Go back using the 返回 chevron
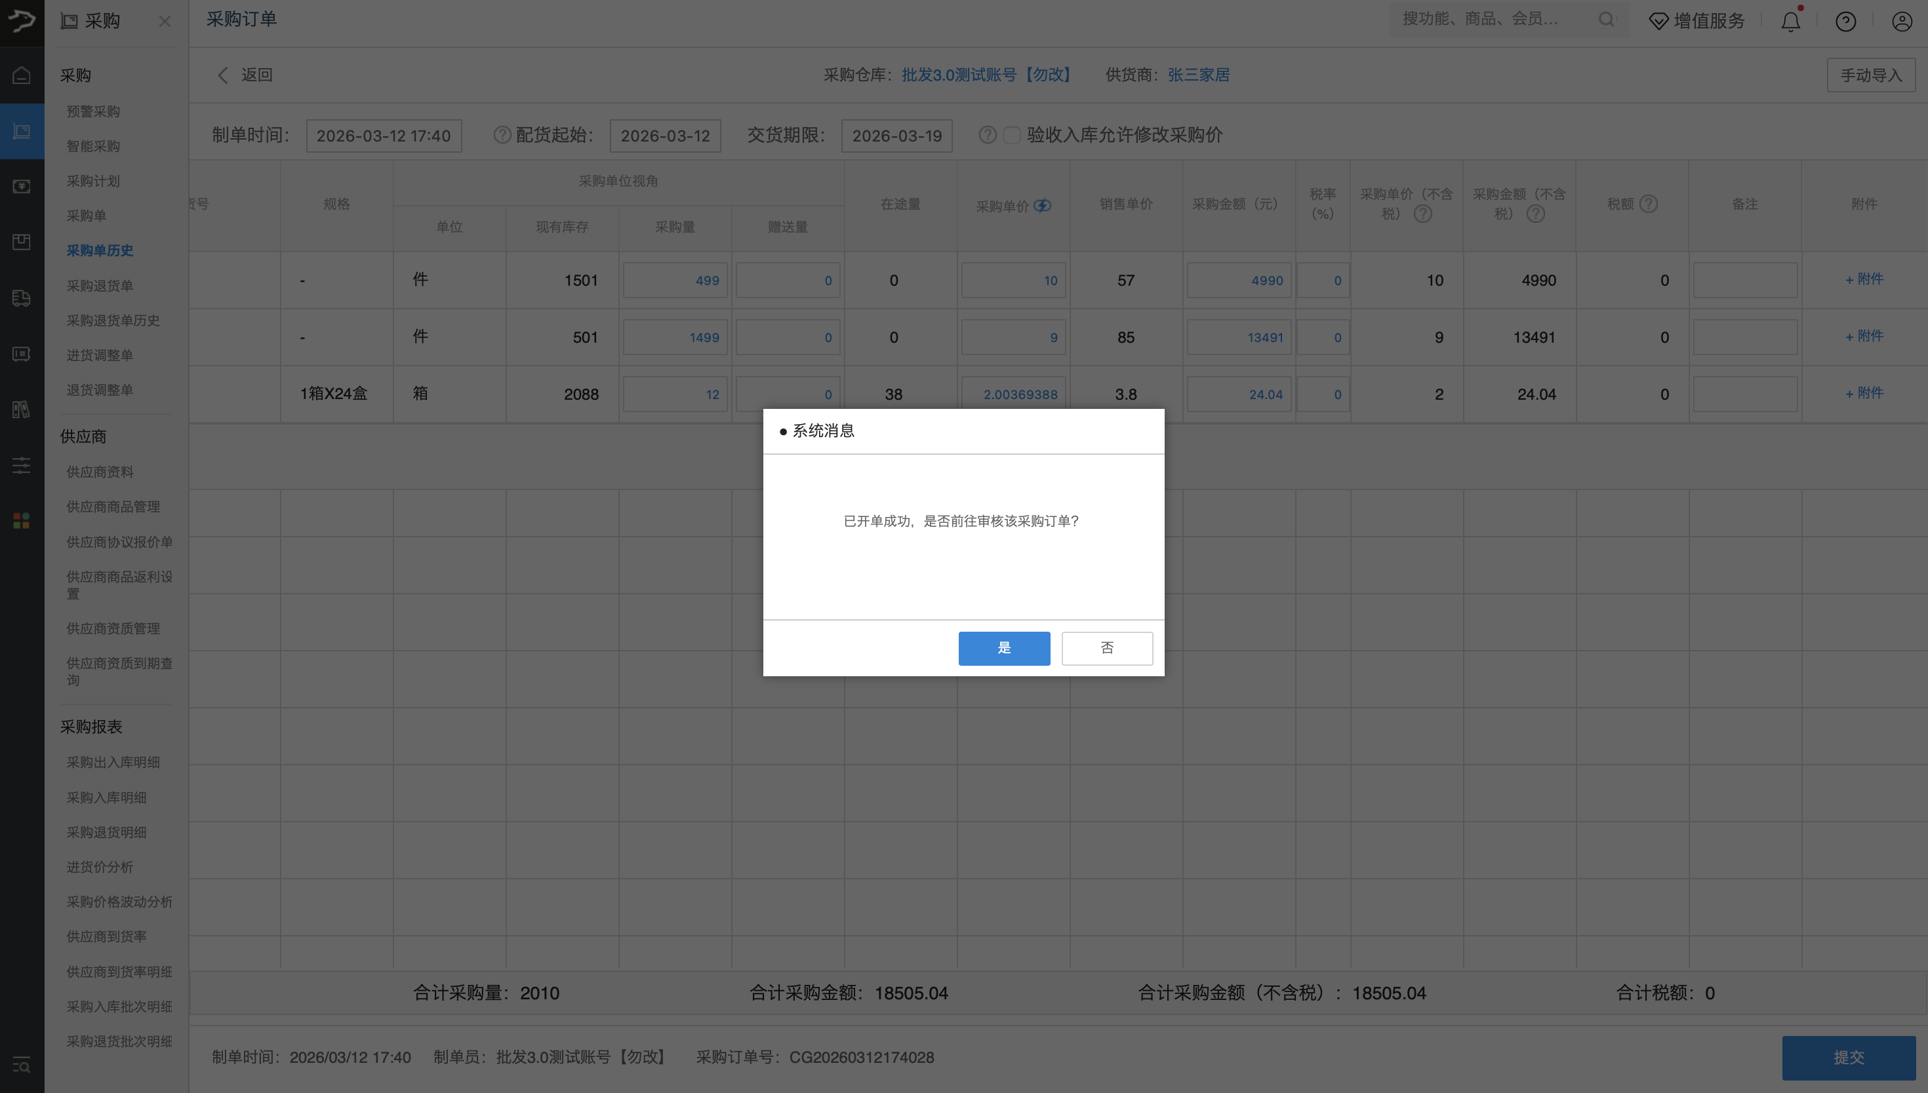 click(x=222, y=75)
